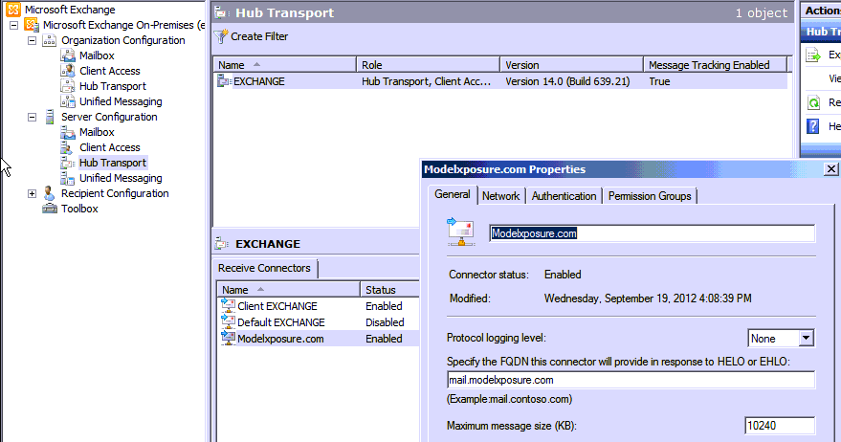
Task: Collapse the Organization Configuration node
Action: pyautogui.click(x=33, y=40)
